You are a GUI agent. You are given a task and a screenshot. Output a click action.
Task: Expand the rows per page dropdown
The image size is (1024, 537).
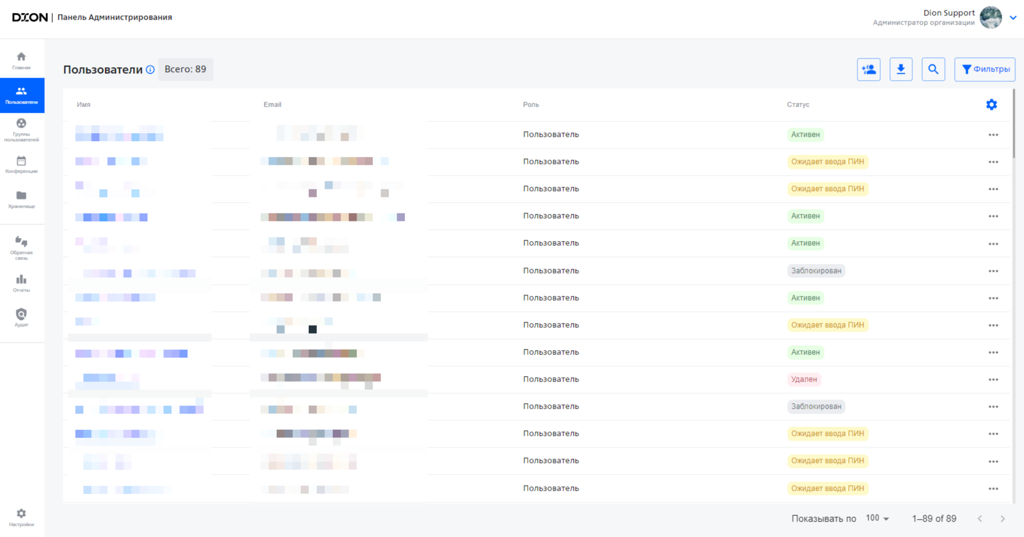877,519
